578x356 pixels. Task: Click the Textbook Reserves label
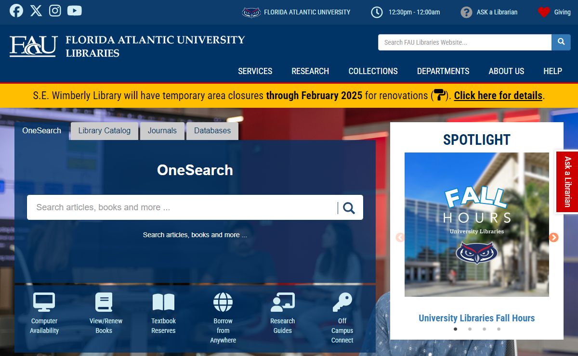point(163,326)
